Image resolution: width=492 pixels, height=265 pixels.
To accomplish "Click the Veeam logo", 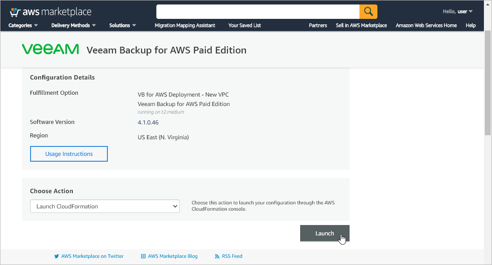I will click(x=50, y=49).
